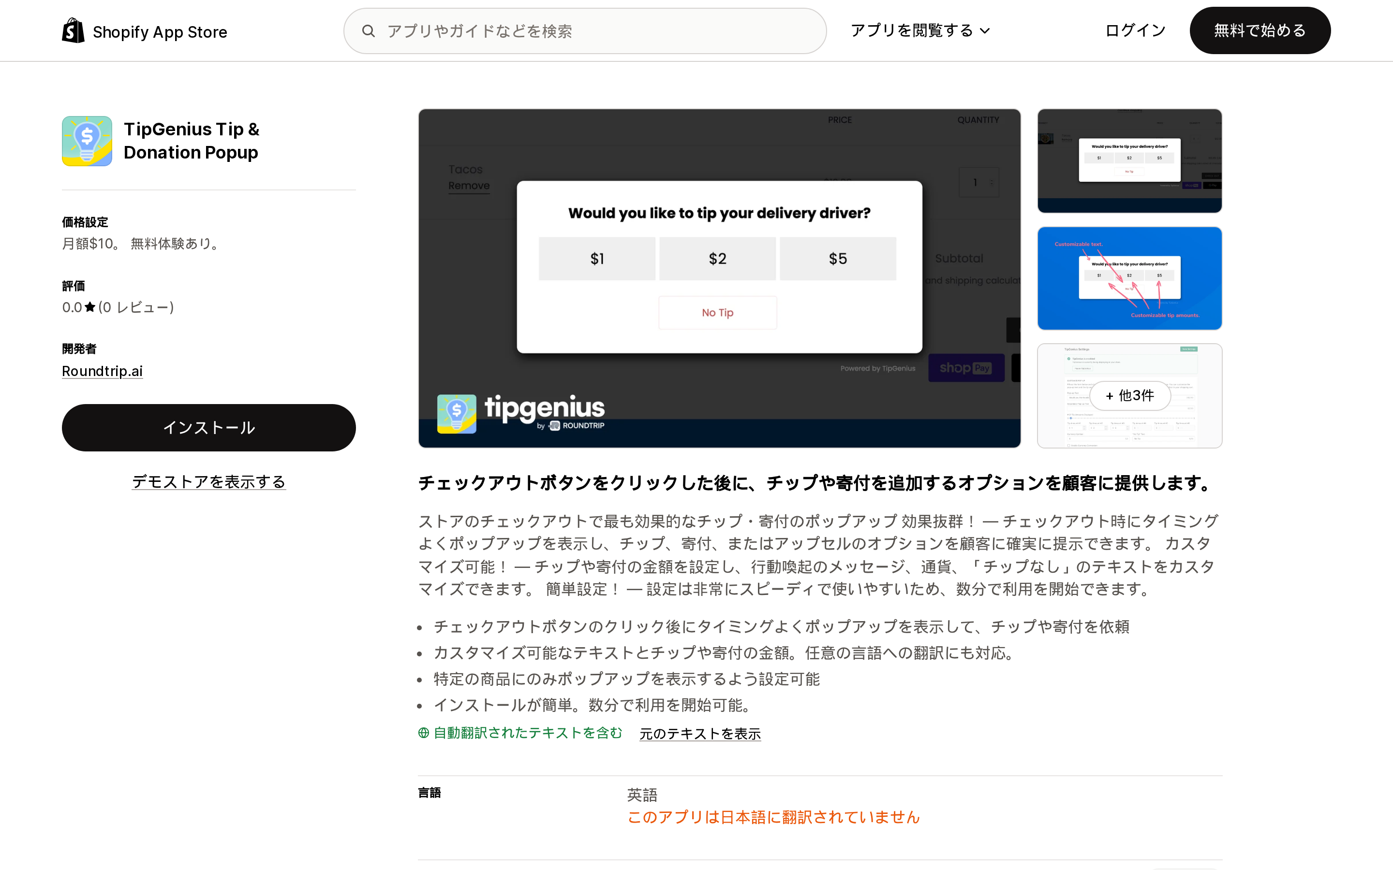This screenshot has height=870, width=1393.
Task: Click 自動翻訳されたテキストを含む text
Action: pyautogui.click(x=528, y=732)
